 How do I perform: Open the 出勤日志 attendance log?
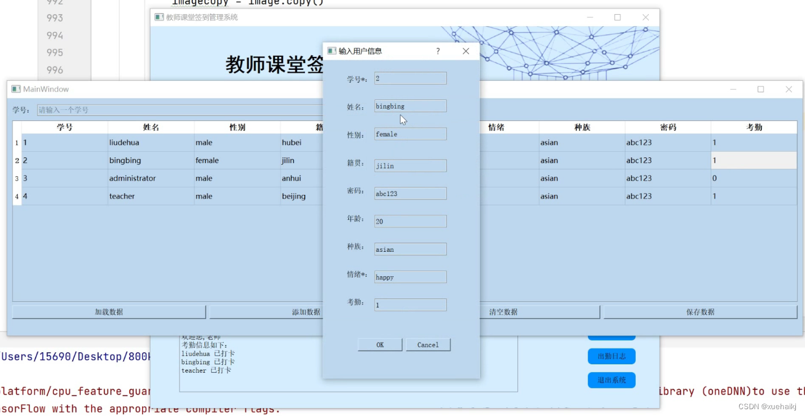[x=611, y=356]
